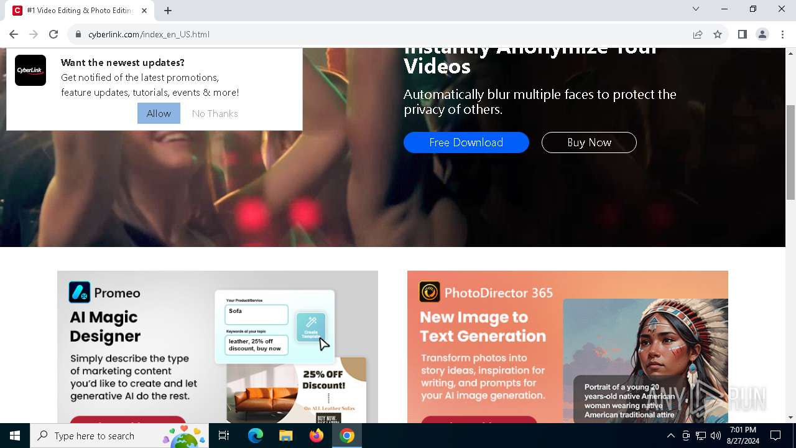Open the volume control tray icon
796x448 pixels.
point(716,436)
